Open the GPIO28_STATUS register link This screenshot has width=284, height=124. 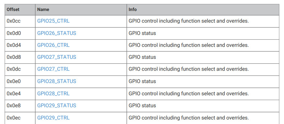(x=57, y=81)
